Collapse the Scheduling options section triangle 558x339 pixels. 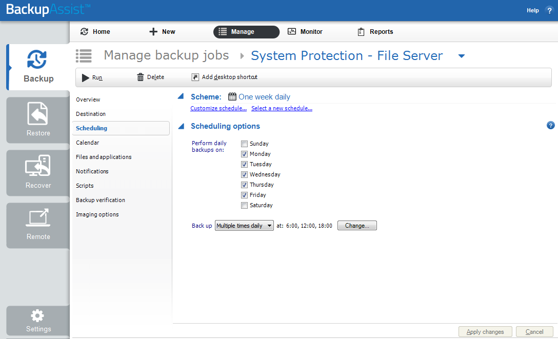(x=181, y=126)
